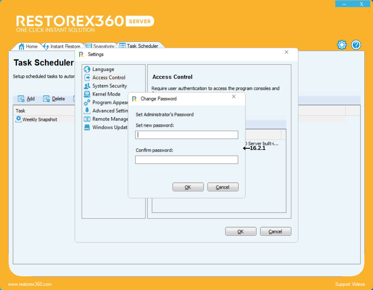Click the Language globe icon
This screenshot has width=373, height=290.
(87, 69)
